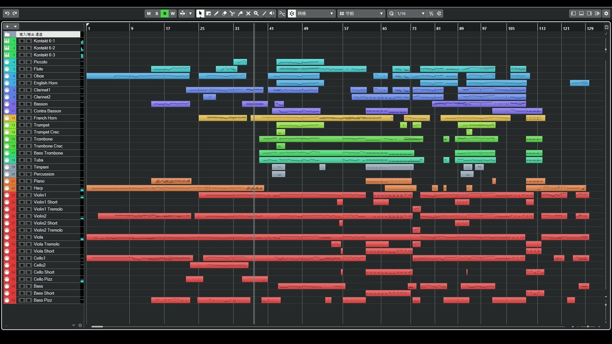Mute the Flute track

pyautogui.click(x=22, y=69)
